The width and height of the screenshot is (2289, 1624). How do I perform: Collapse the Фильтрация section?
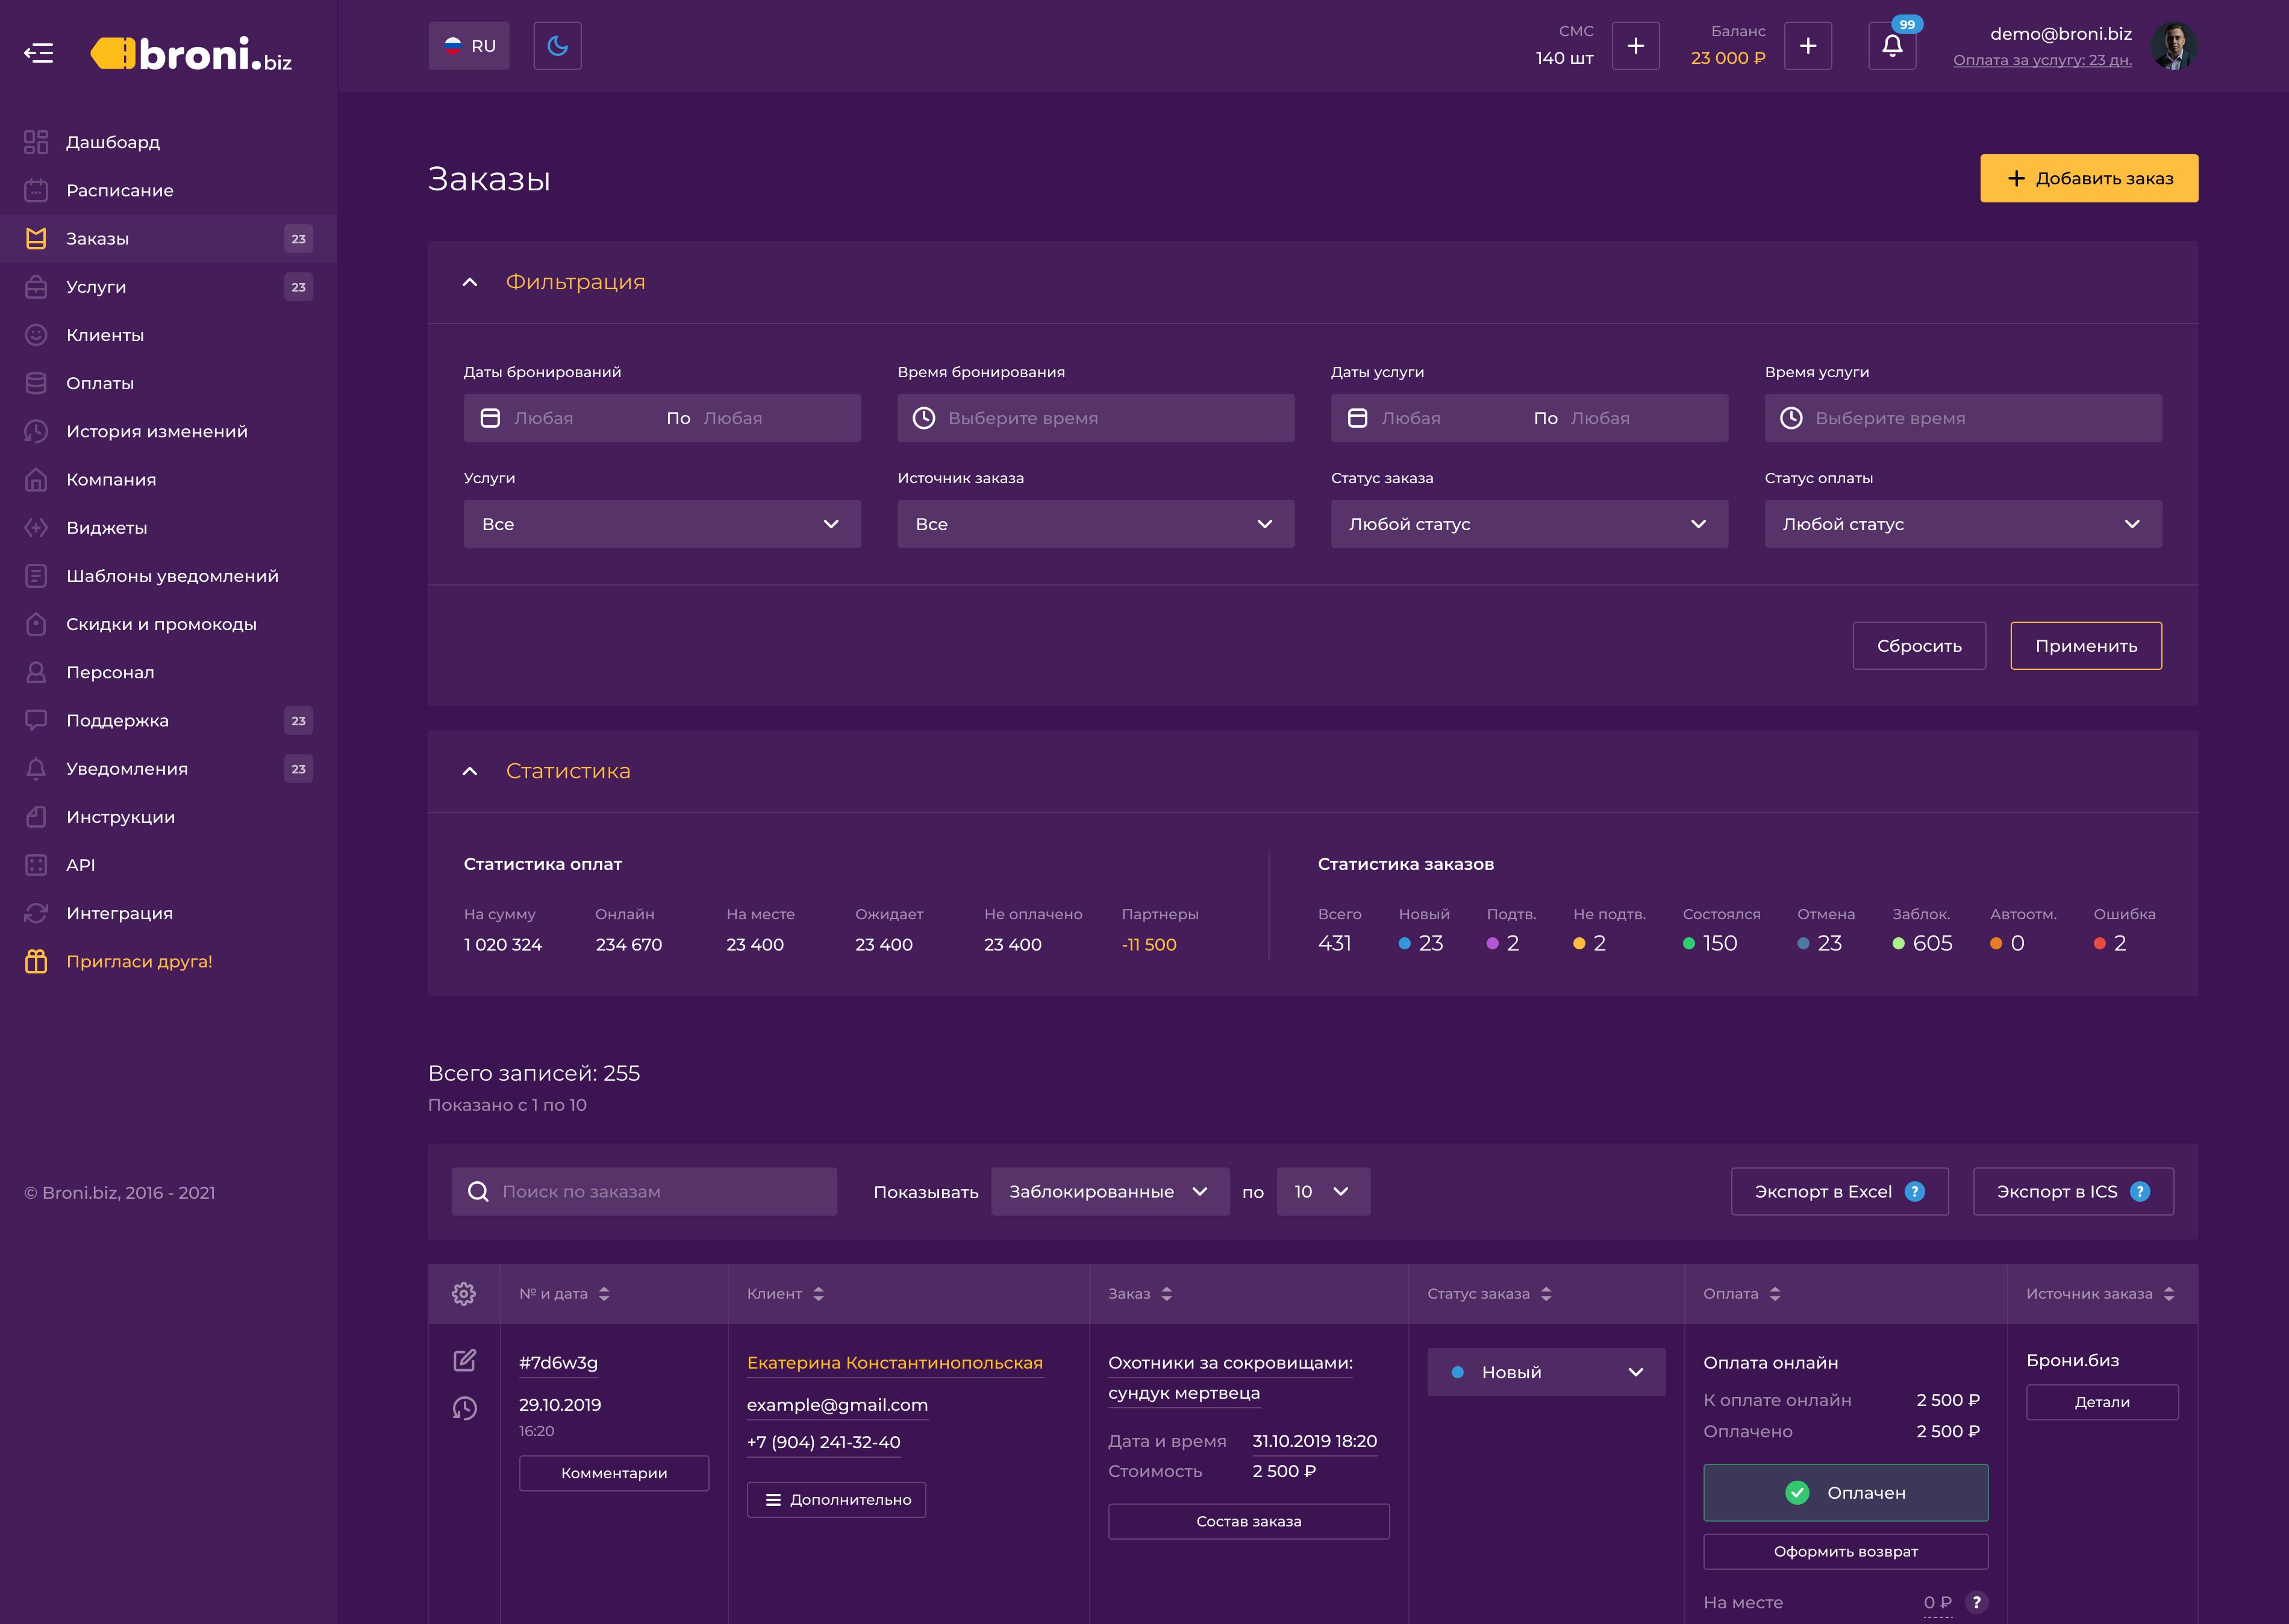470,283
